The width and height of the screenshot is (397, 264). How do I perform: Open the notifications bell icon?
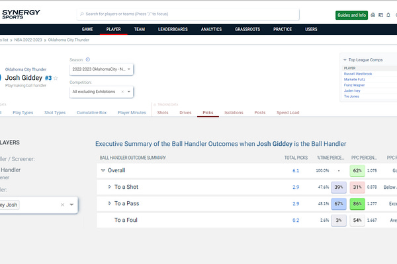pyautogui.click(x=388, y=15)
